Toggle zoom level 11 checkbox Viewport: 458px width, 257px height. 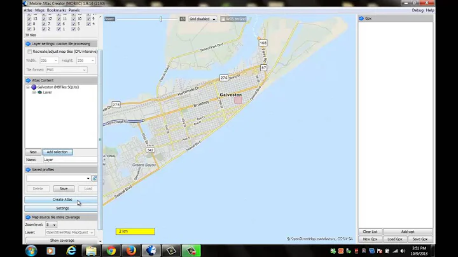tap(59, 18)
